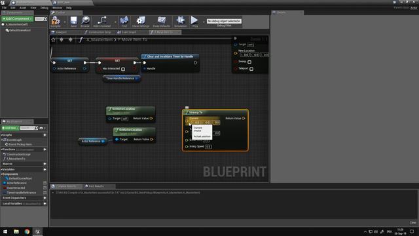Open Windows Start menu

(x=5, y=231)
